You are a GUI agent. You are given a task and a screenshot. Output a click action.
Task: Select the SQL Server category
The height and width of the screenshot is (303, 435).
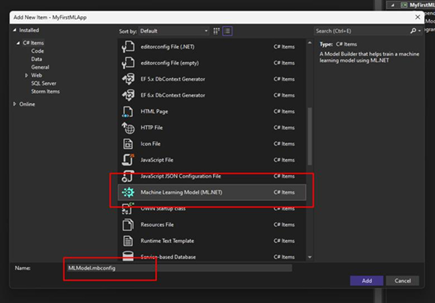pyautogui.click(x=43, y=83)
